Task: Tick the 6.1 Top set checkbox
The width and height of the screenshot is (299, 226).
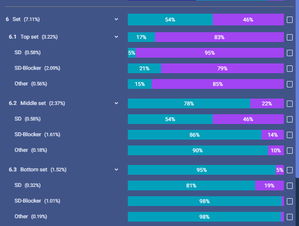Action: tap(290, 37)
